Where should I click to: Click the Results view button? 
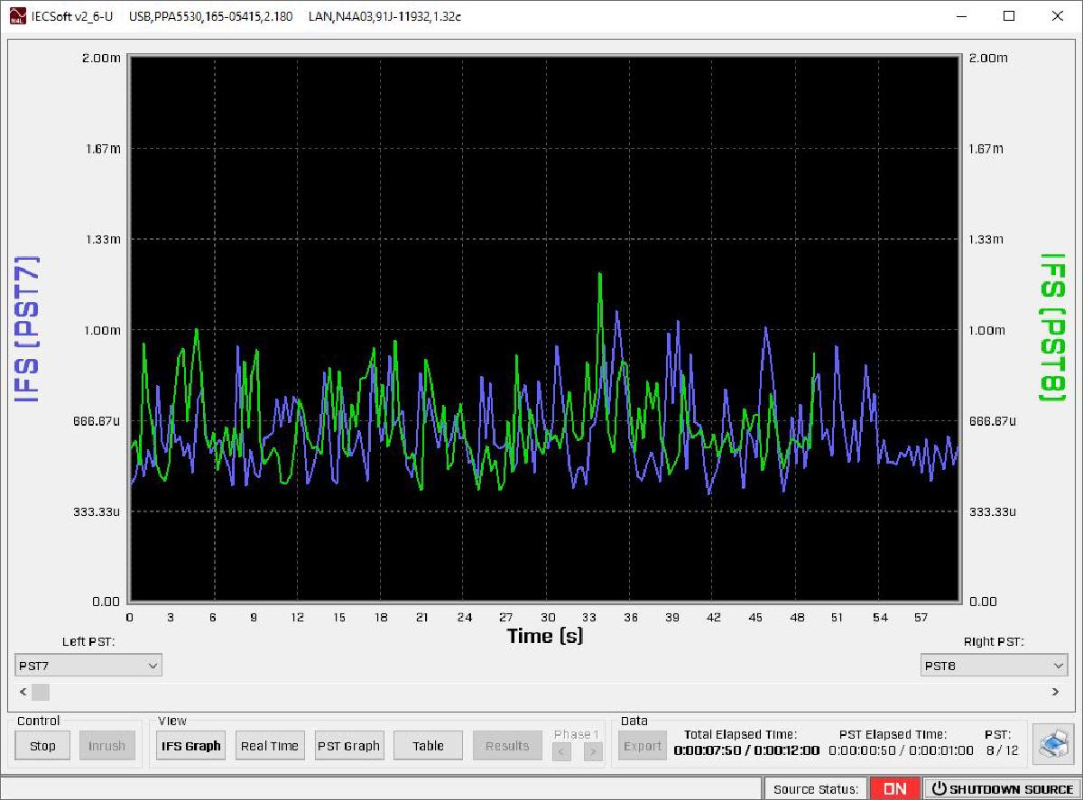click(507, 745)
